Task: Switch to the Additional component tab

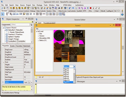Action: (x=12, y=11)
